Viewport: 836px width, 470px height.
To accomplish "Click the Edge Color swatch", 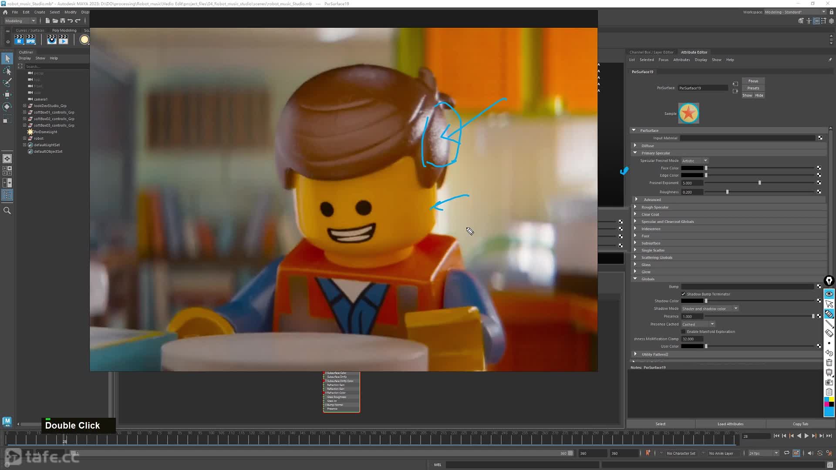I will coord(692,175).
